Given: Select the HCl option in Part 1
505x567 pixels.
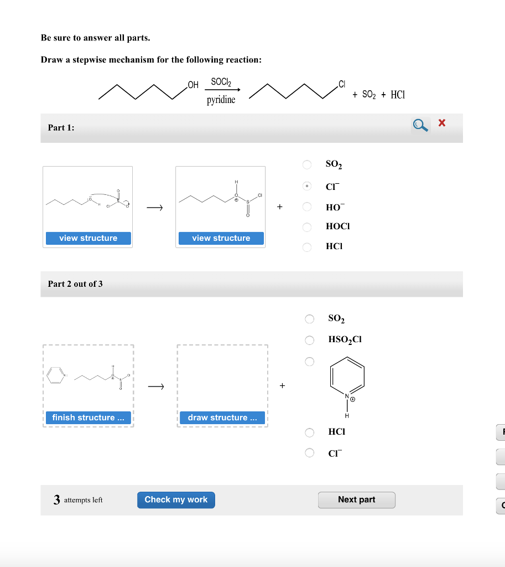Looking at the screenshot, I should coord(307,247).
